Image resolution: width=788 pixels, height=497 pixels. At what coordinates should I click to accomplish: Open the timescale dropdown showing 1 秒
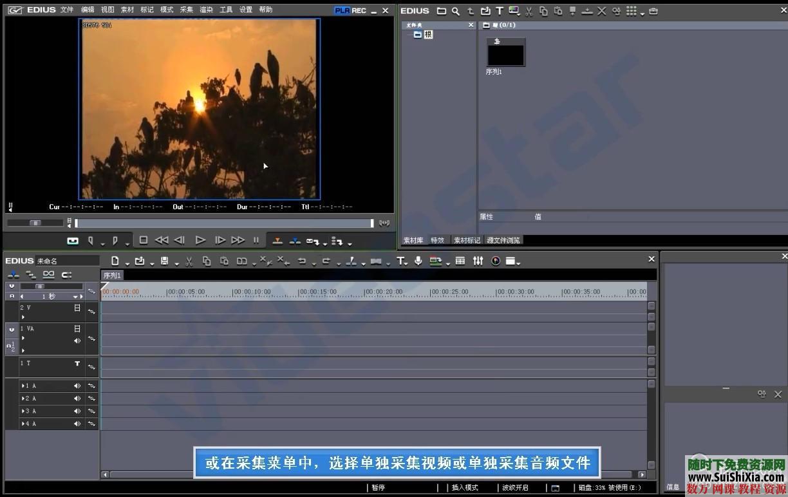(76, 296)
